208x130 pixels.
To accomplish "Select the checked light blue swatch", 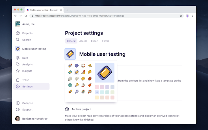I will click(97, 92).
